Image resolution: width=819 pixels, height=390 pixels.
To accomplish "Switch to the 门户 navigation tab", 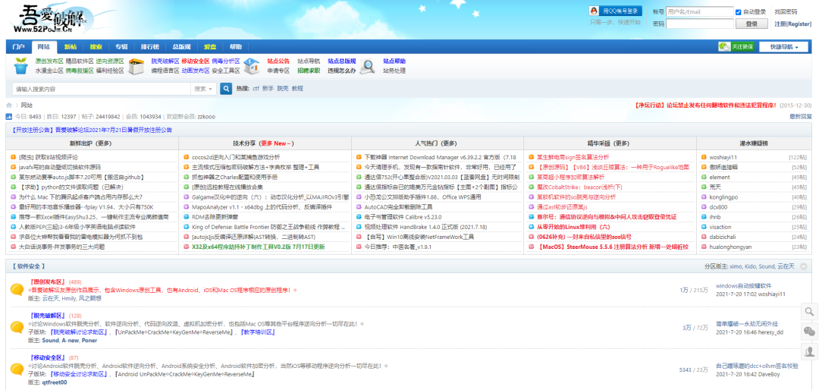I will [19, 47].
